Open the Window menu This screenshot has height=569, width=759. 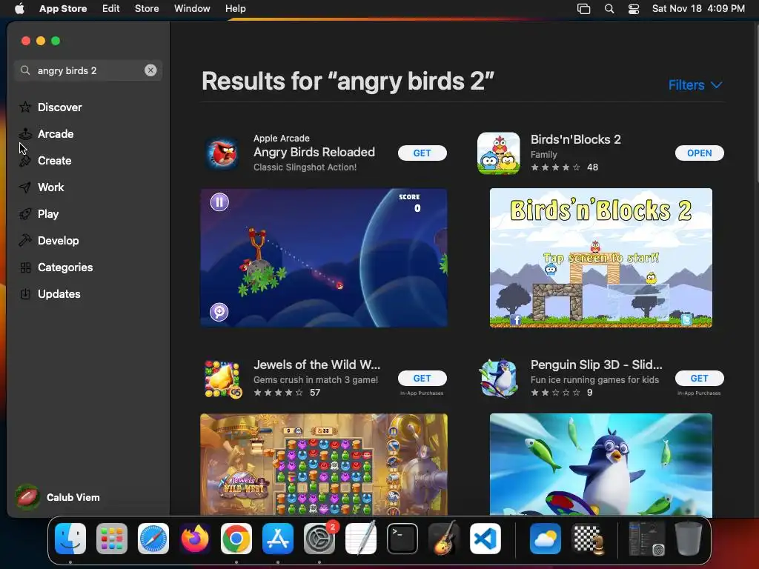[x=192, y=8]
